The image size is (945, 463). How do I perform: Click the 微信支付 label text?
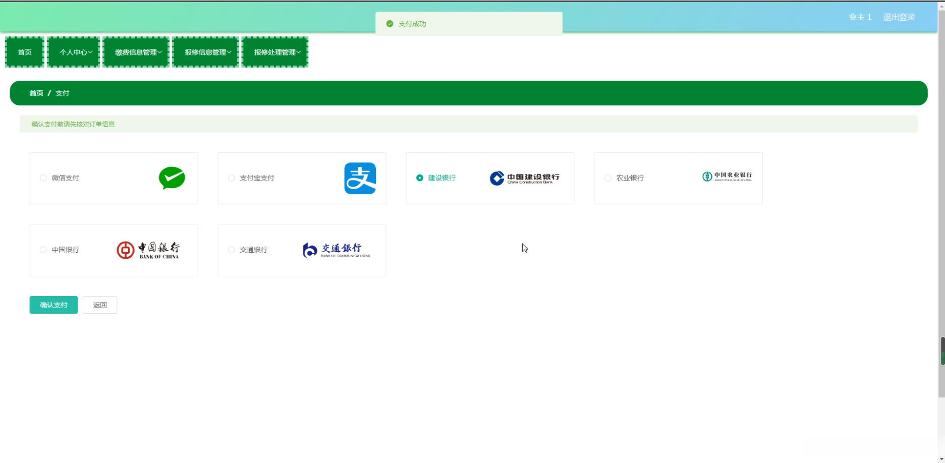click(66, 178)
